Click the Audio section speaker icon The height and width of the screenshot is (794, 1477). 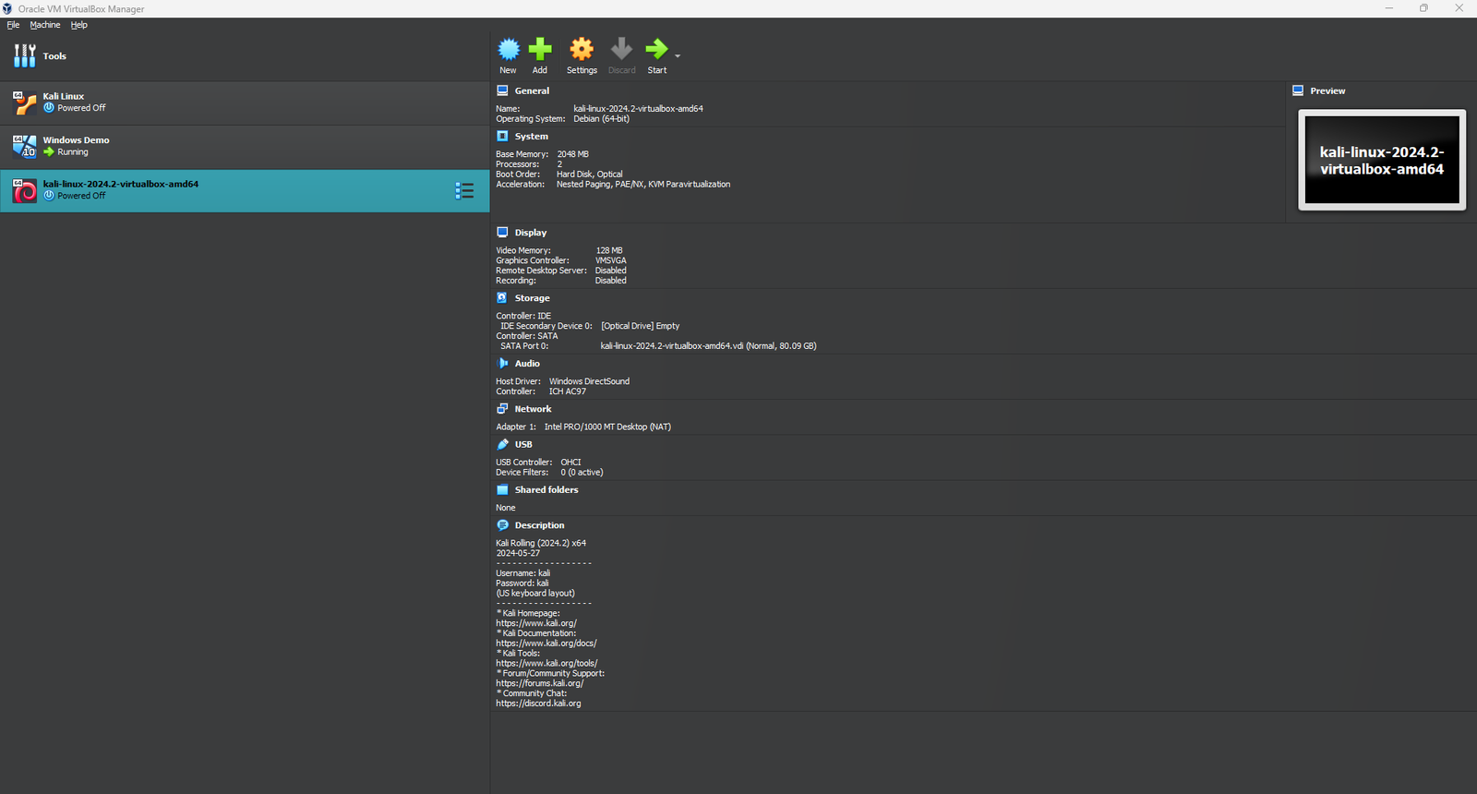(502, 363)
